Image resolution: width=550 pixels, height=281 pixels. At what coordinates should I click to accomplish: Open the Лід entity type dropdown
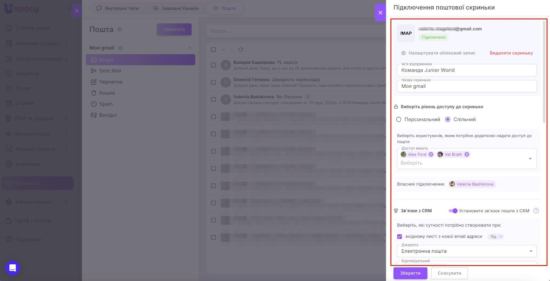tap(496, 237)
